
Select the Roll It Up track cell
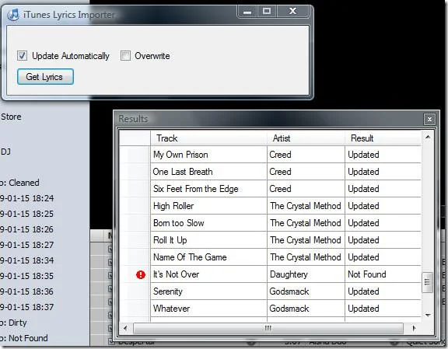tap(208, 240)
